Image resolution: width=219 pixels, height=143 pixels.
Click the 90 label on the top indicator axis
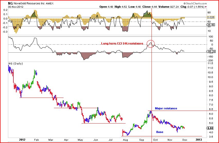click(x=209, y=13)
